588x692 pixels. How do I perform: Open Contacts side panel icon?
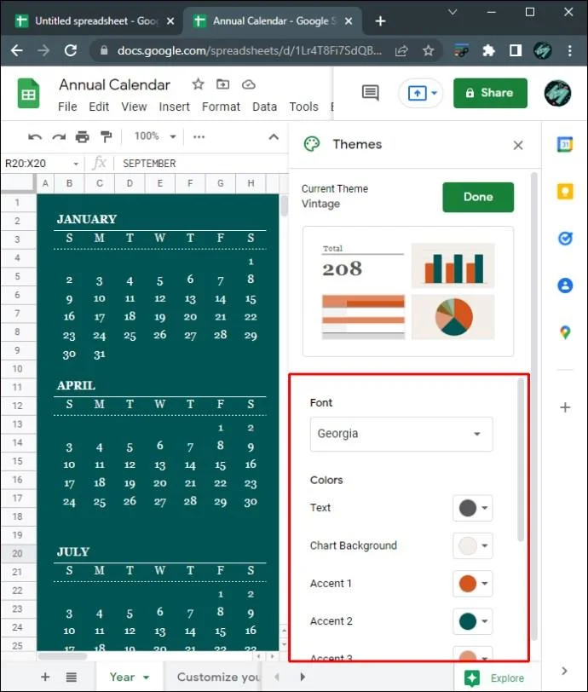tap(566, 285)
